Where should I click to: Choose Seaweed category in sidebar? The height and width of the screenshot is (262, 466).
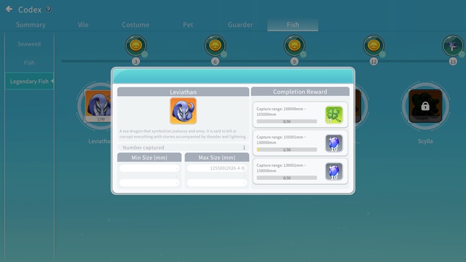point(29,44)
